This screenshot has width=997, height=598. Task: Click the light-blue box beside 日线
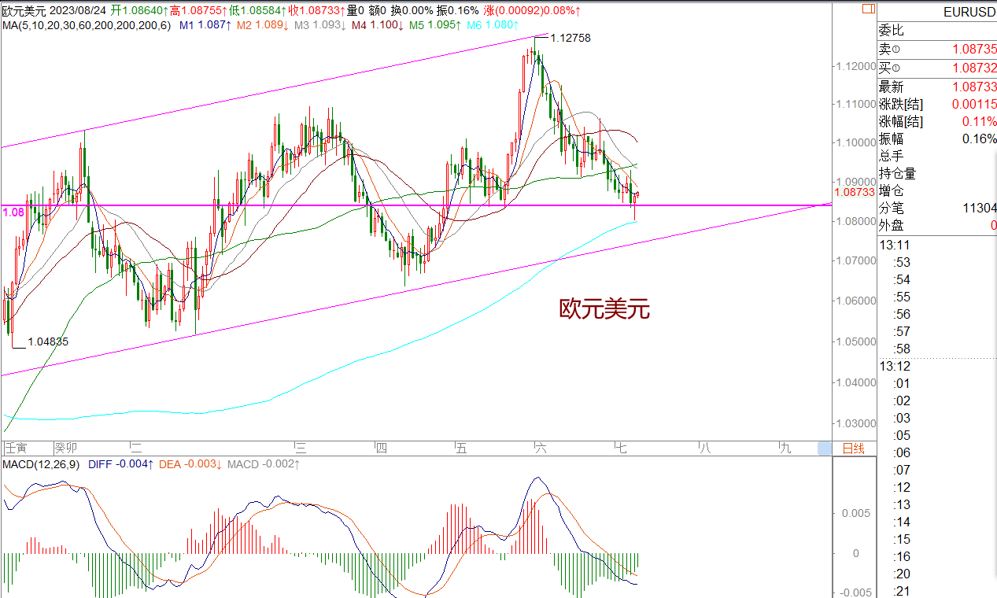pos(825,448)
